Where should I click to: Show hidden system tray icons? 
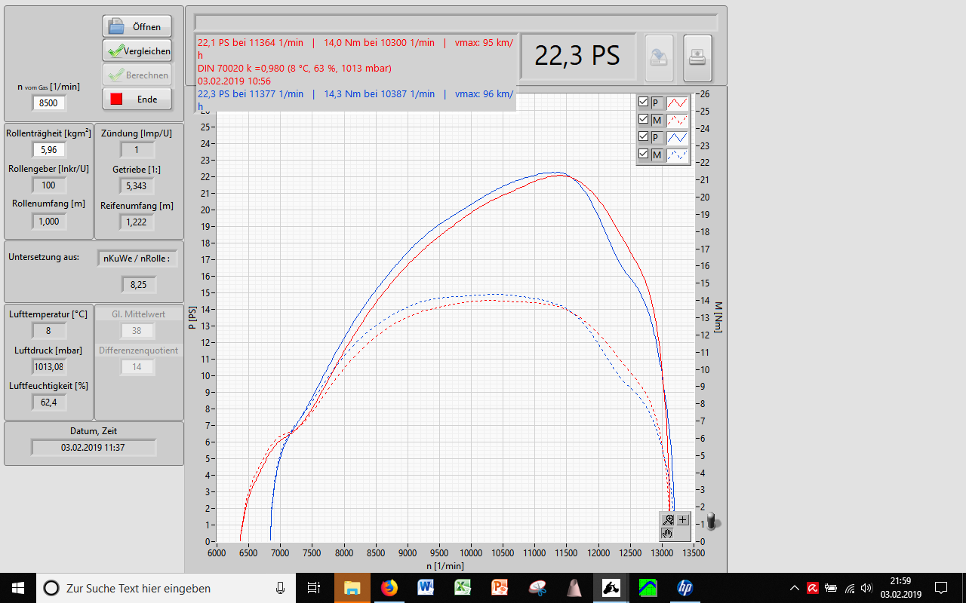pos(794,588)
